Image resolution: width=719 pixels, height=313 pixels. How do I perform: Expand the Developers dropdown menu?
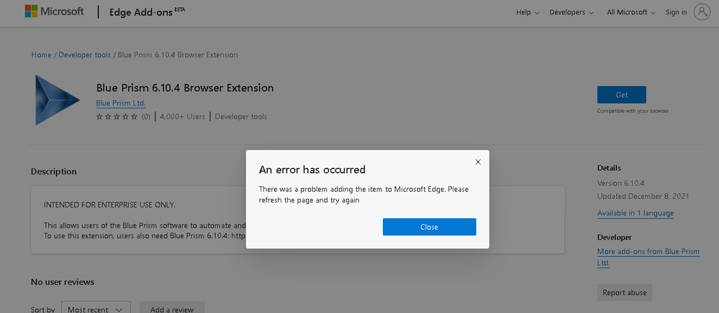[x=571, y=12]
